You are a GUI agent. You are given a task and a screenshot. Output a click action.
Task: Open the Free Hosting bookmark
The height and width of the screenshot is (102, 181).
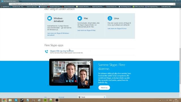[x=125, y=7]
